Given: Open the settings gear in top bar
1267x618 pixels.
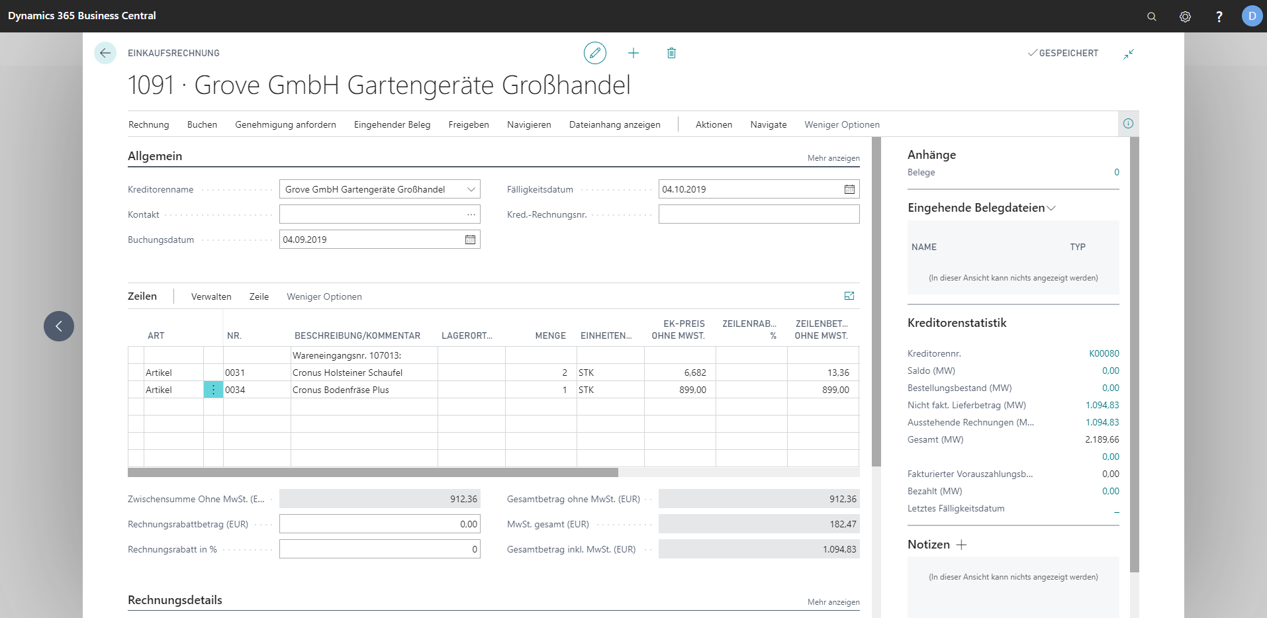Looking at the screenshot, I should [x=1185, y=17].
